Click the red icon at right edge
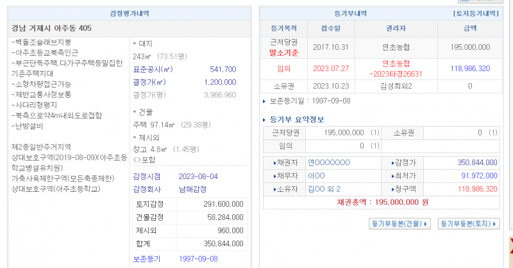The height and width of the screenshot is (268, 513). 510,242
